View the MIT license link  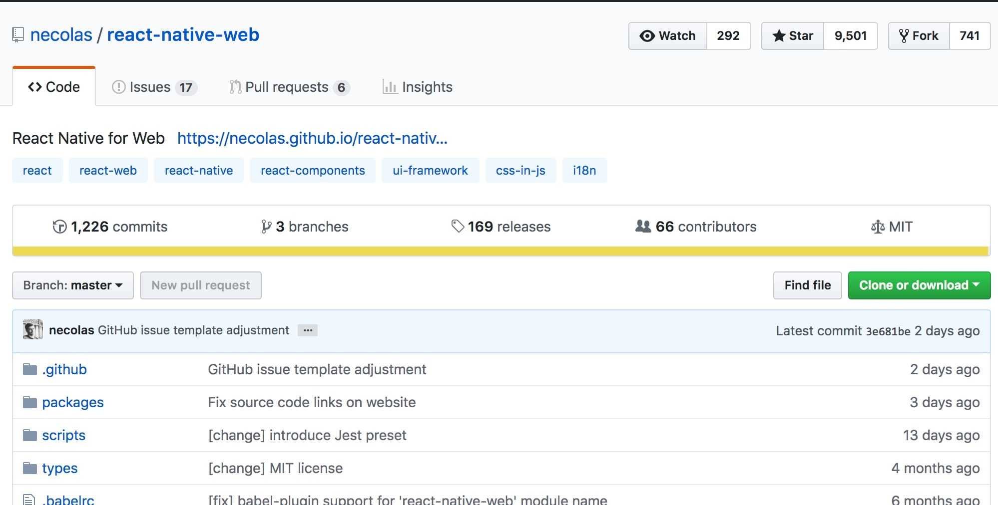tap(892, 227)
